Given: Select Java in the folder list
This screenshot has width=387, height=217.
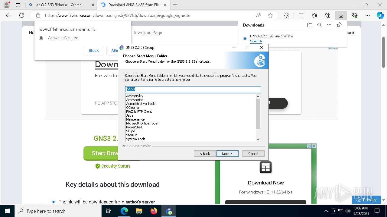Looking at the screenshot, I should [x=130, y=115].
